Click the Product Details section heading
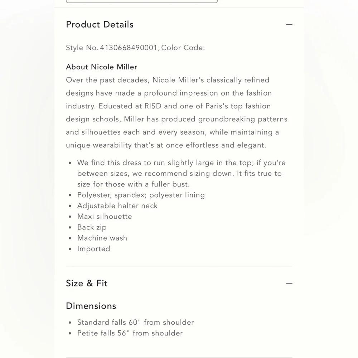358x358 pixels. 100,25
